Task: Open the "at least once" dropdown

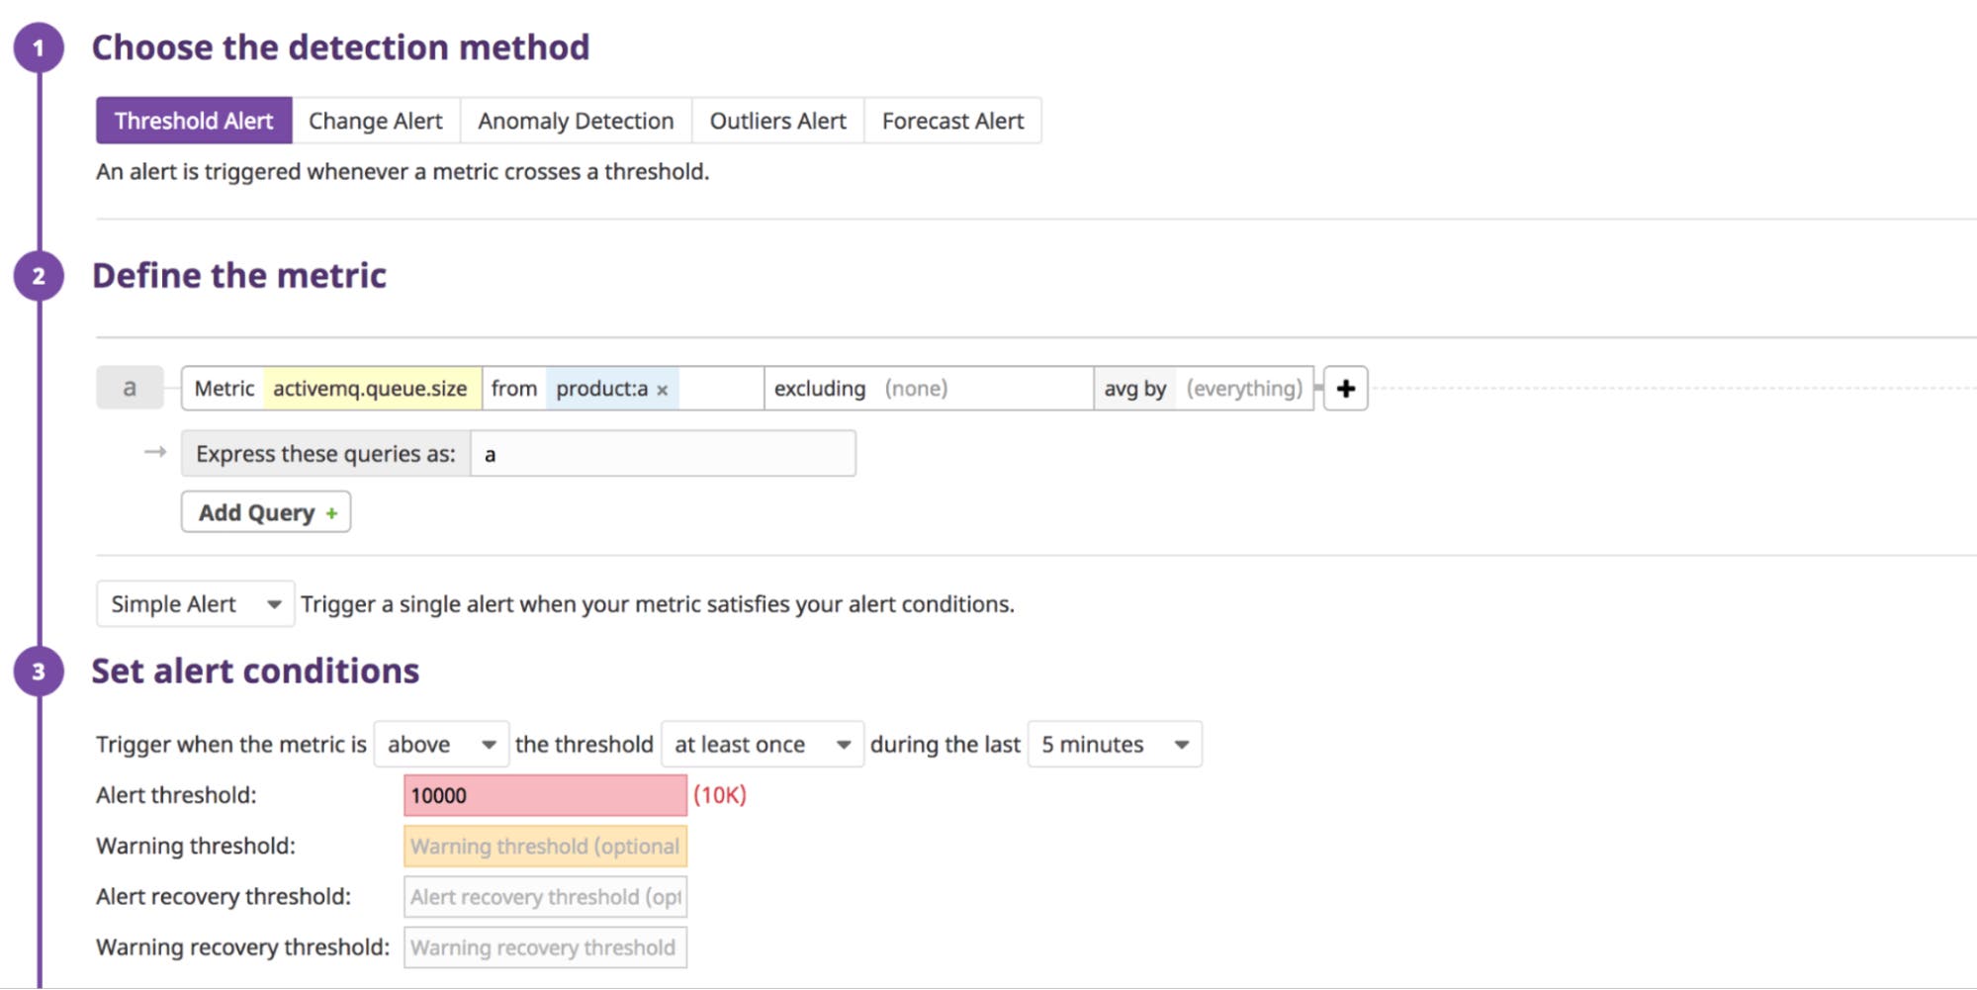Action: pos(762,744)
